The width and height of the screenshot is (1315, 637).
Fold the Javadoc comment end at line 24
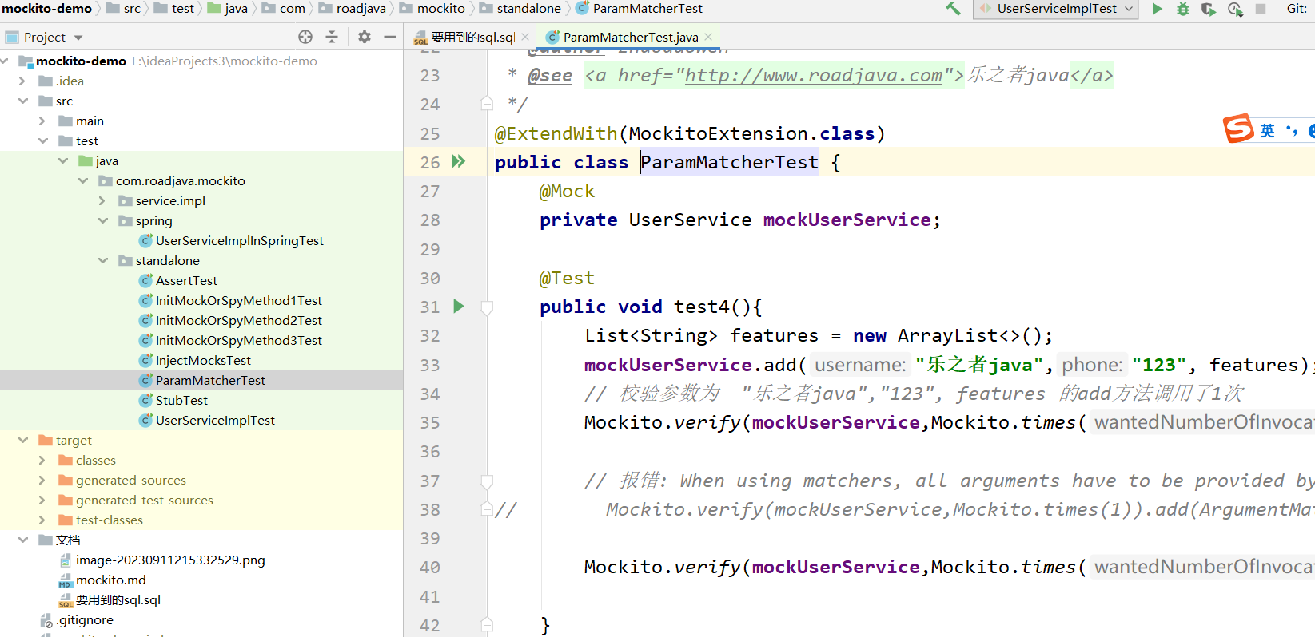point(487,103)
